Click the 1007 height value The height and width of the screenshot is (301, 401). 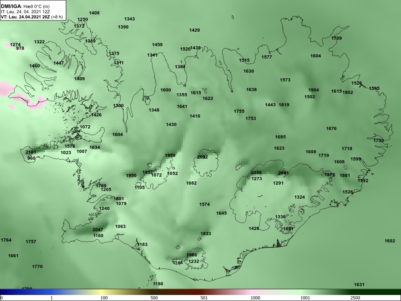pos(82,151)
